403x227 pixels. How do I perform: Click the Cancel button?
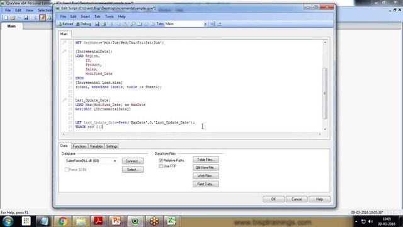point(297,199)
